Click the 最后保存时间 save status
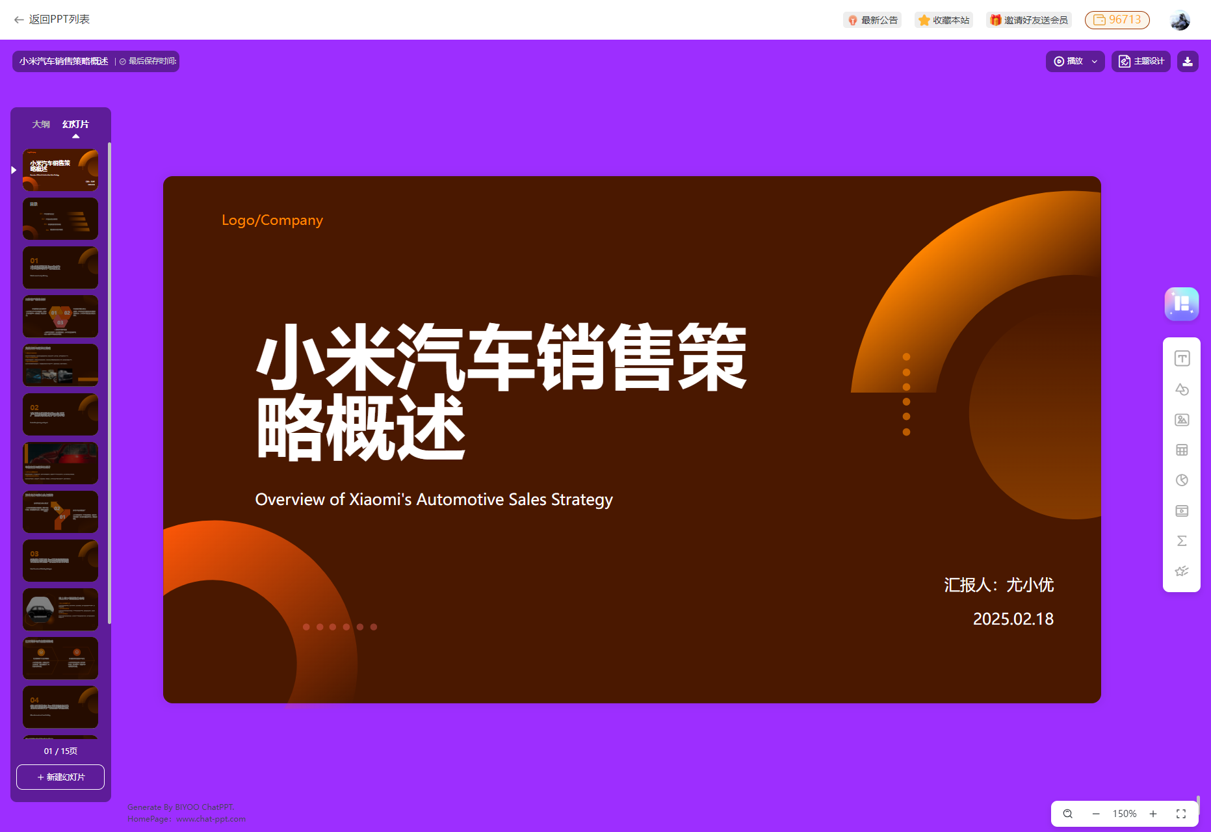1211x832 pixels. pyautogui.click(x=149, y=61)
